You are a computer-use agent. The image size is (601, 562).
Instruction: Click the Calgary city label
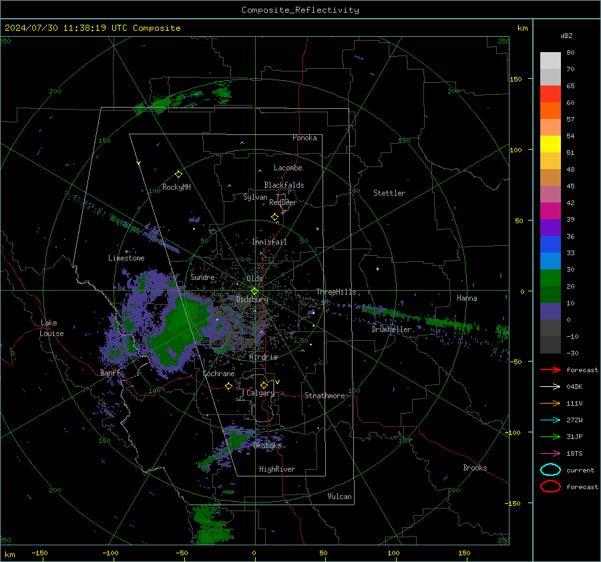[x=260, y=393]
